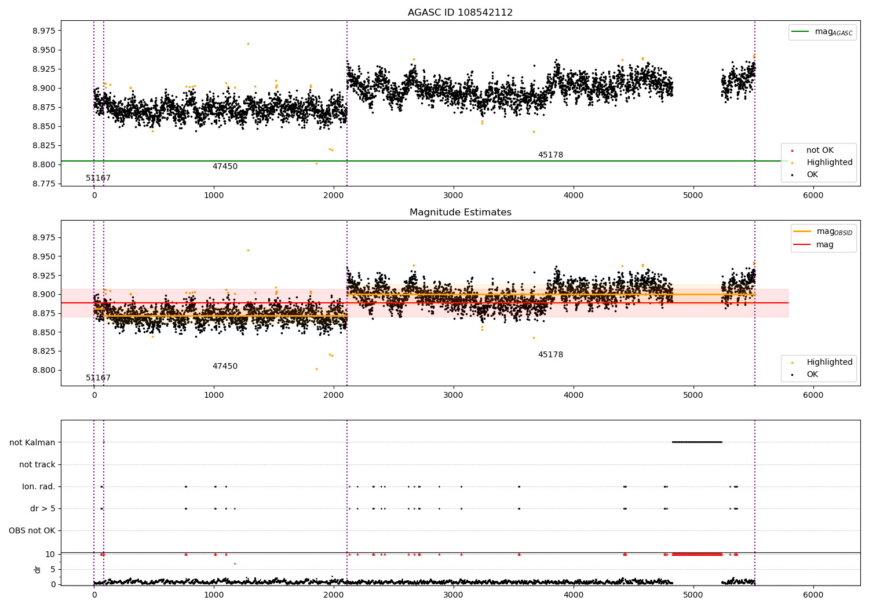Click 'Highlighted' in the Magnitude Estimates legend
Screen dimensions: 869x608
click(x=830, y=362)
